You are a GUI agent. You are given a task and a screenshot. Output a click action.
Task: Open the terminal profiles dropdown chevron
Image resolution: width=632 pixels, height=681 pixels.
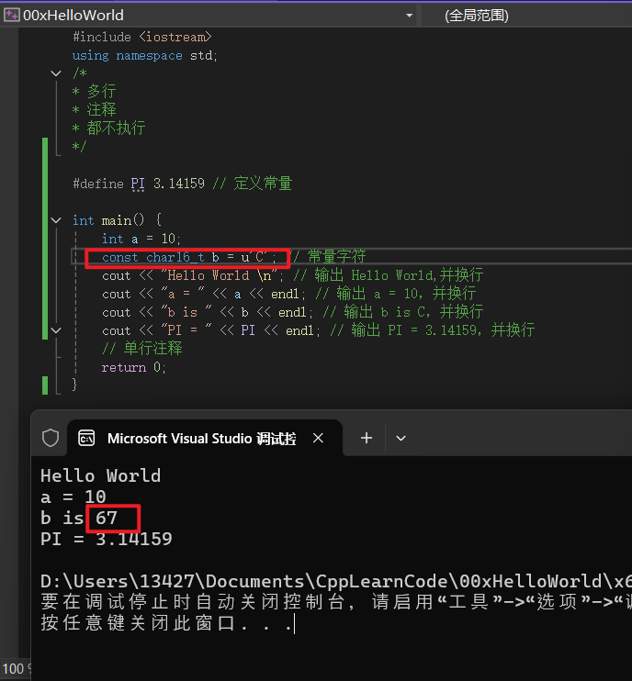pyautogui.click(x=401, y=439)
